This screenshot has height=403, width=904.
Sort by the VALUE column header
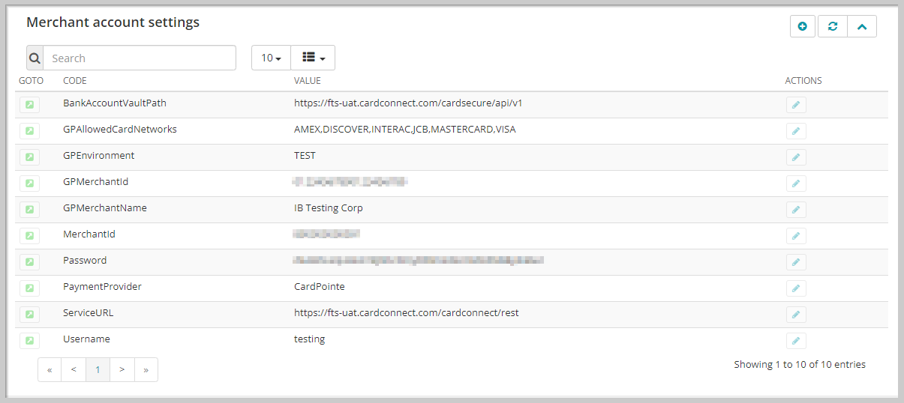tap(308, 81)
